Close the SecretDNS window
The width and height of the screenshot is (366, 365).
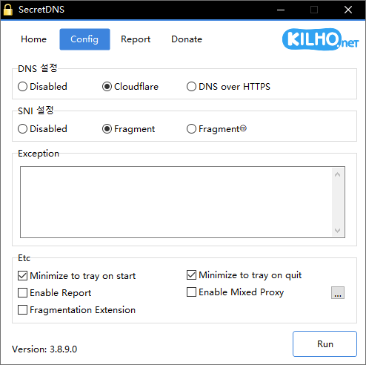348,10
